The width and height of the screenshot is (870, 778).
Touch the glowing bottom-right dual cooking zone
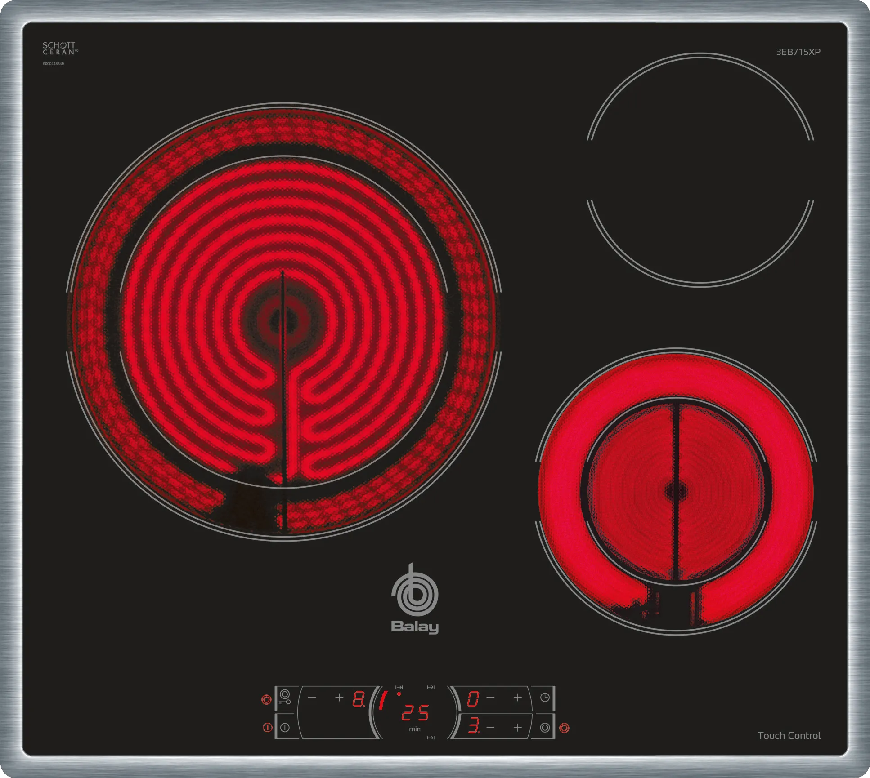pyautogui.click(x=676, y=491)
